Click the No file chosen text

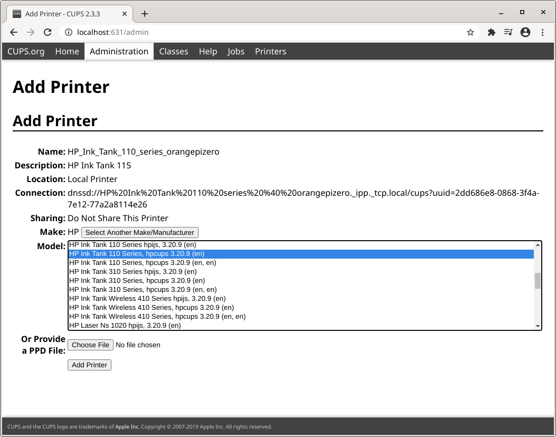coord(138,345)
